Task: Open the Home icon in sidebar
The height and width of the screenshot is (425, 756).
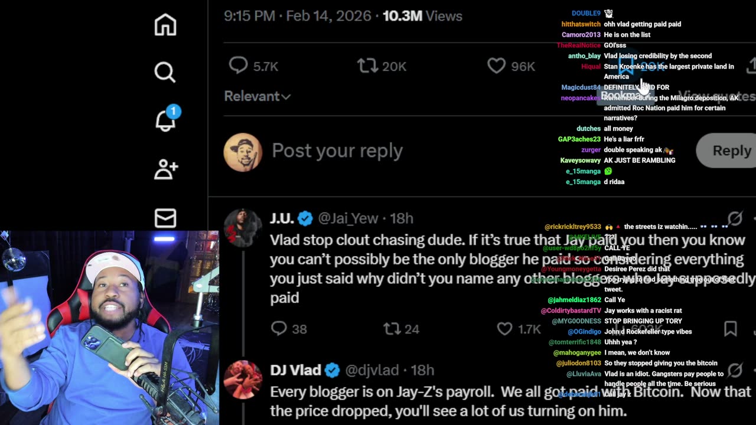Action: coord(165,25)
